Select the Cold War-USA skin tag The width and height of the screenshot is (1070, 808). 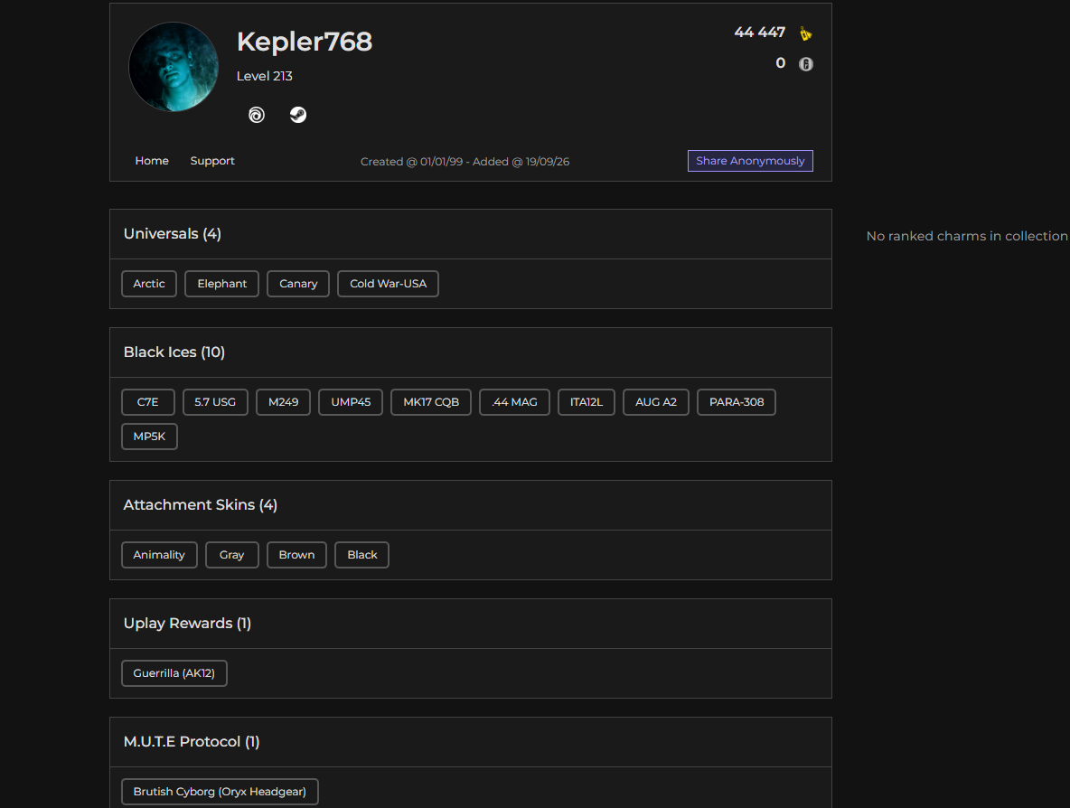click(x=388, y=284)
